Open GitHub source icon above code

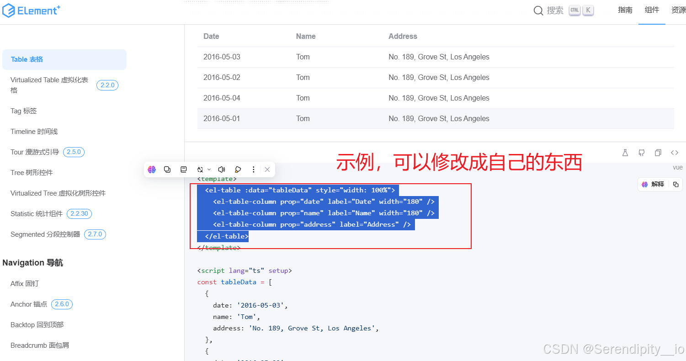[x=642, y=153]
